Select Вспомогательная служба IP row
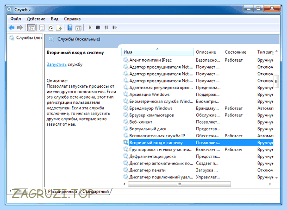The image size is (287, 210). (x=198, y=136)
